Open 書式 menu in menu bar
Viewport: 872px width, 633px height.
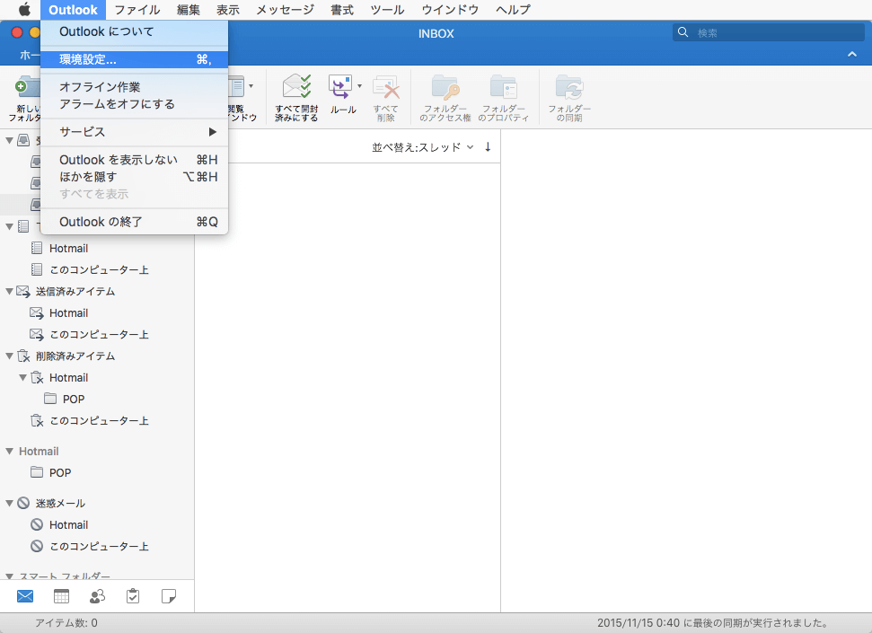click(x=342, y=10)
